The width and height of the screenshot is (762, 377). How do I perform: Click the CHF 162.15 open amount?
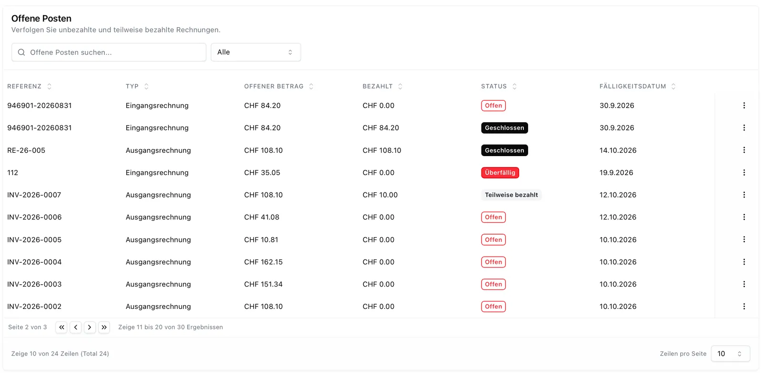(263, 262)
